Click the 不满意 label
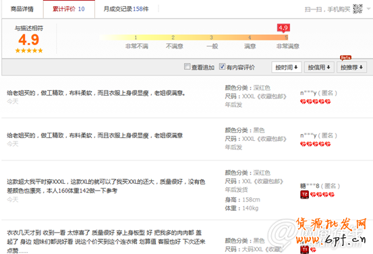373x254 pixels. tap(175, 46)
